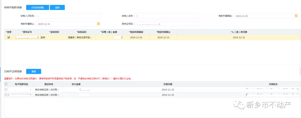Select first 税收完税证明 row radio button
The height and width of the screenshot is (118, 301).
point(6,89)
